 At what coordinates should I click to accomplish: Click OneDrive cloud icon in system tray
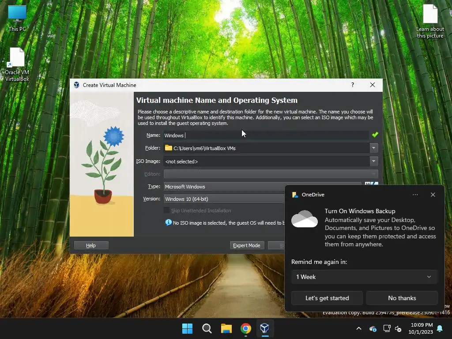point(373,328)
